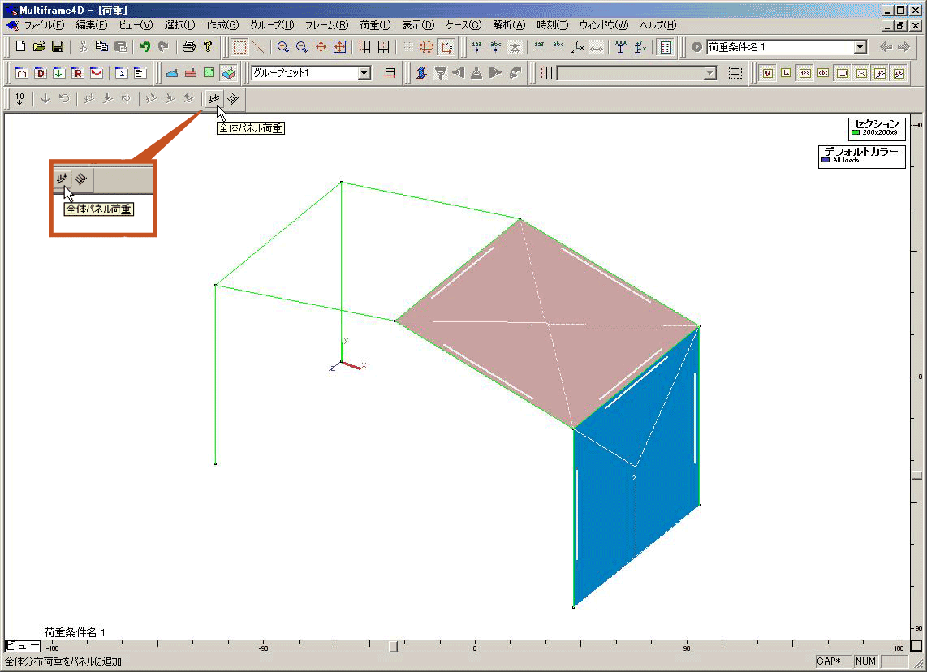Open the Data window with the D icon
The height and width of the screenshot is (672, 927).
41,73
